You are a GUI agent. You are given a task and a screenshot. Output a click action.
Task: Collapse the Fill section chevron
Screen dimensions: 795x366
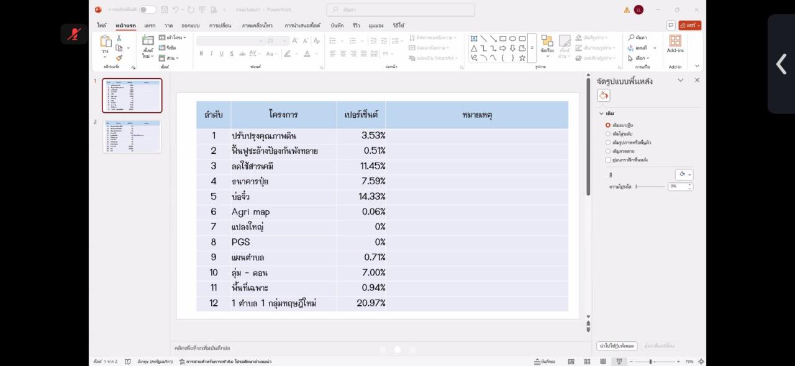click(x=601, y=114)
